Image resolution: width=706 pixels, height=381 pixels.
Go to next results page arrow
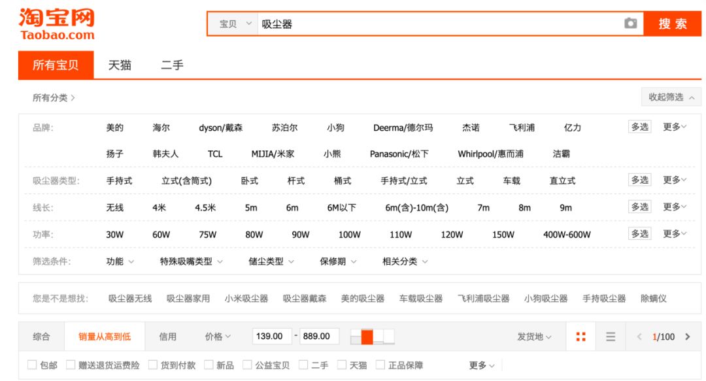pos(688,337)
